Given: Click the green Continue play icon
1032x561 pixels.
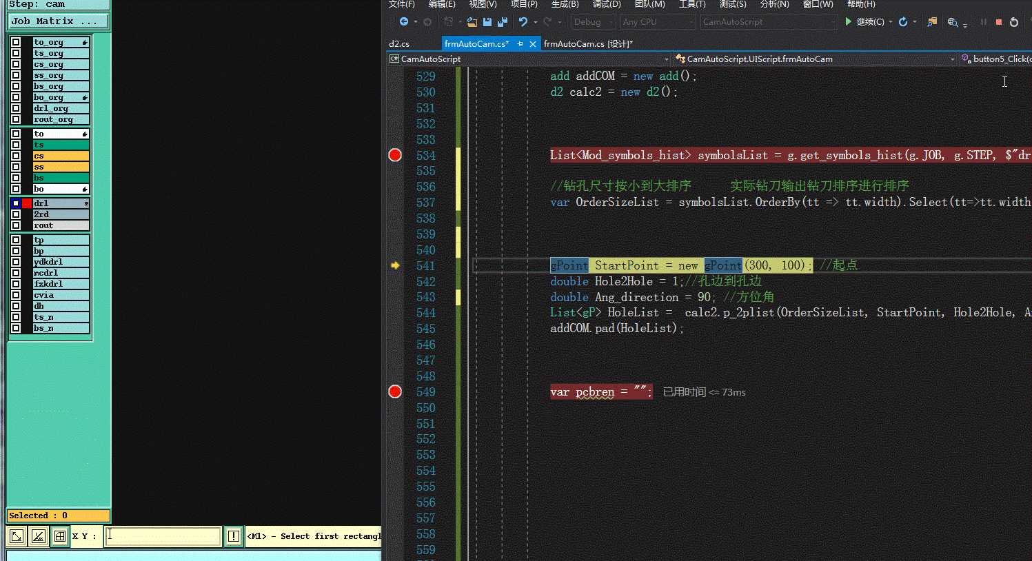Looking at the screenshot, I should pos(849,22).
